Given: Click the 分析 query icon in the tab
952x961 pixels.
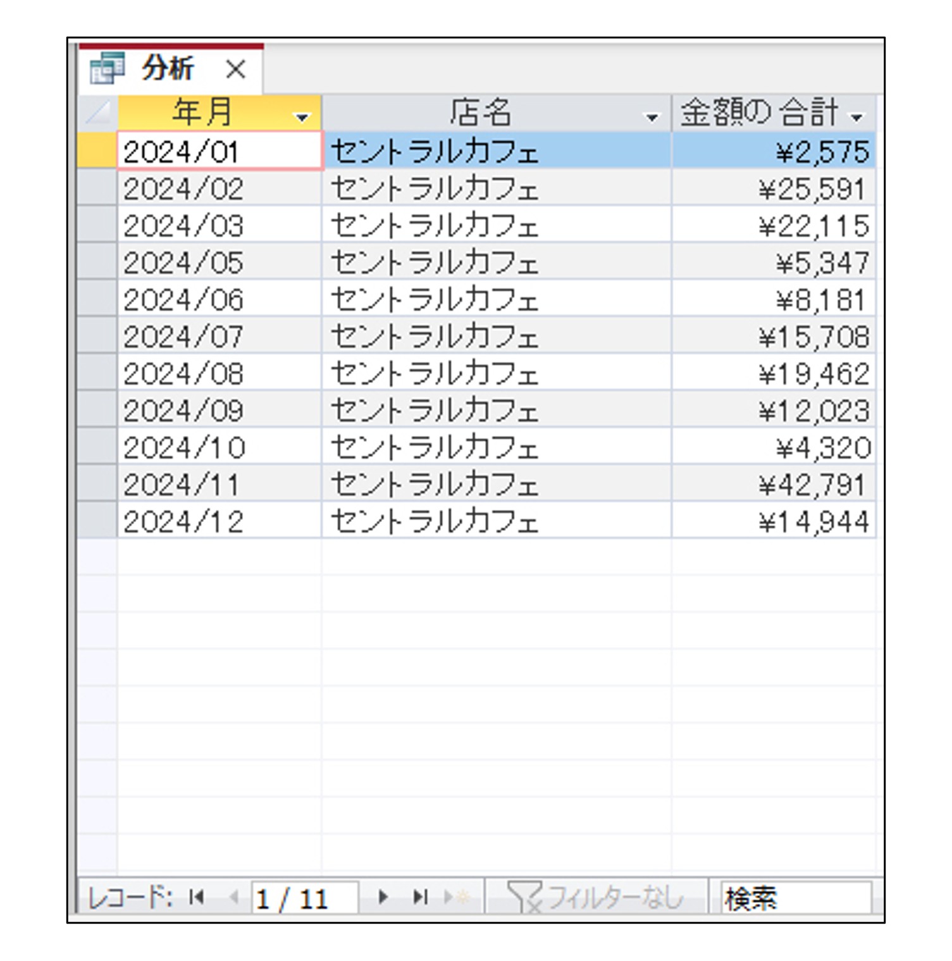Looking at the screenshot, I should click(x=106, y=68).
